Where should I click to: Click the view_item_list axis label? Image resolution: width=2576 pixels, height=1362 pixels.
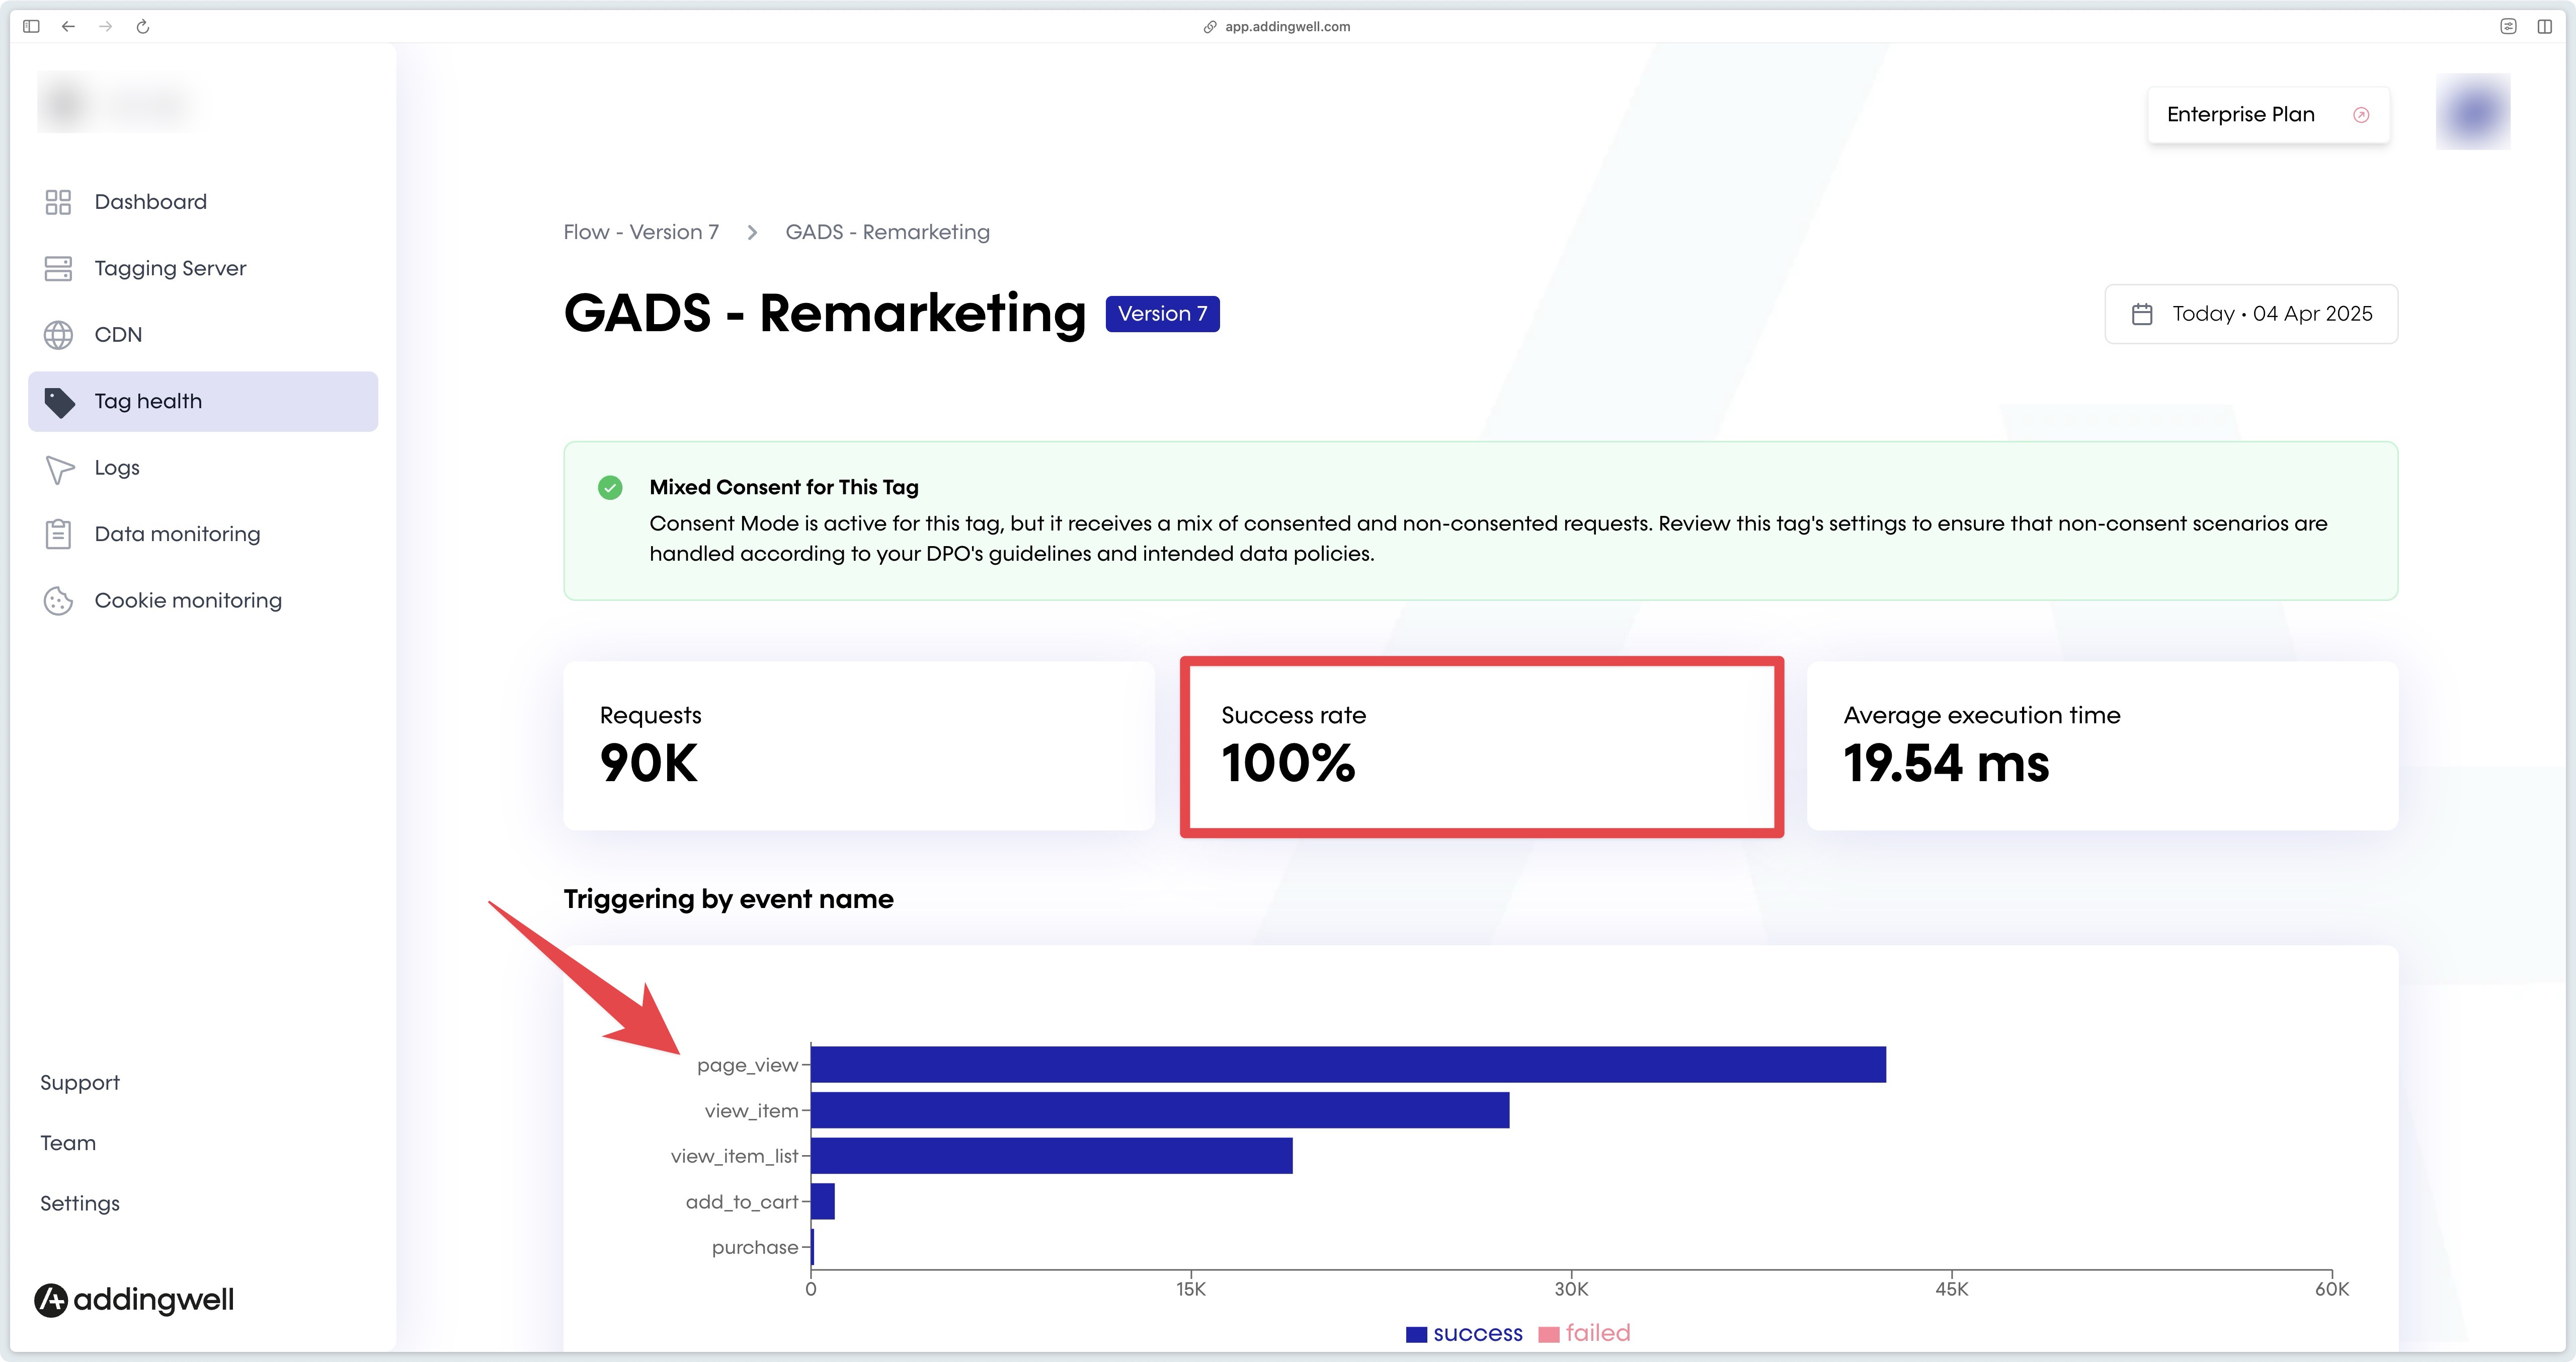pyautogui.click(x=734, y=1157)
